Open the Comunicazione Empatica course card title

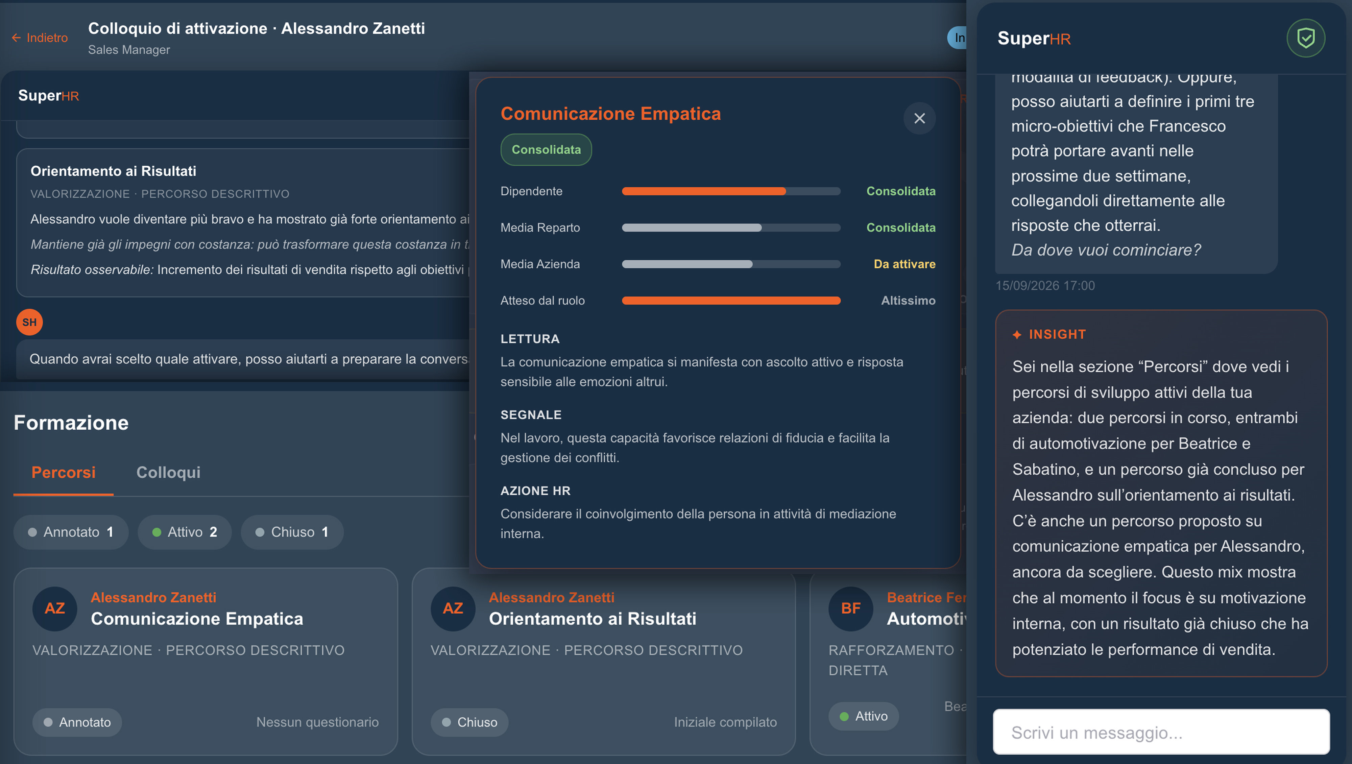pos(197,619)
